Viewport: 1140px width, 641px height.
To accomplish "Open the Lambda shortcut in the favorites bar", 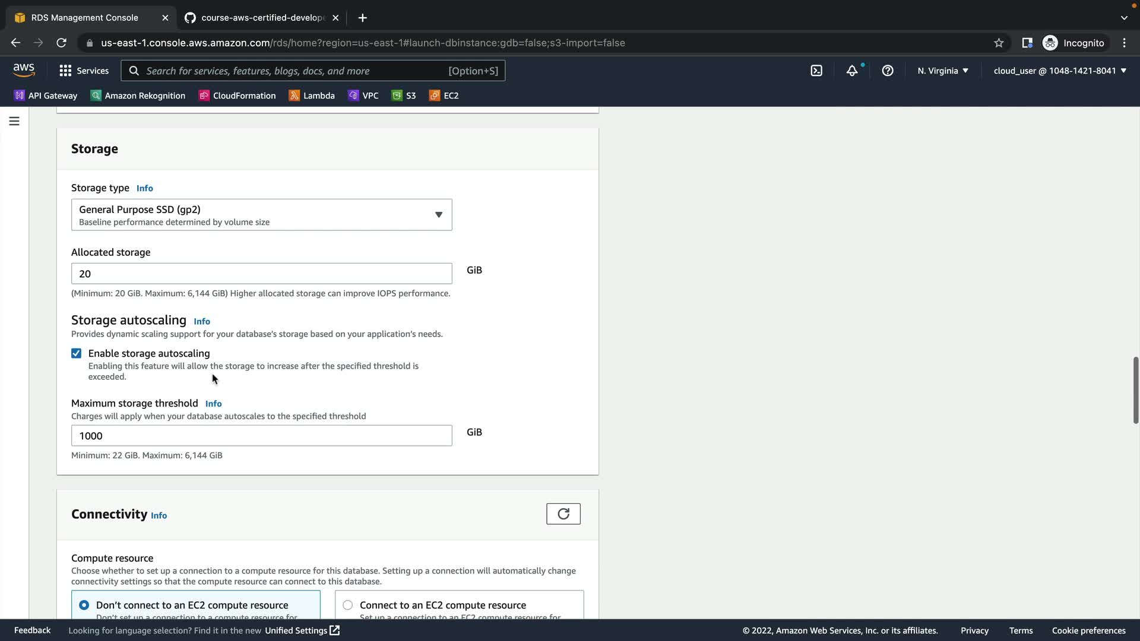I will point(312,96).
